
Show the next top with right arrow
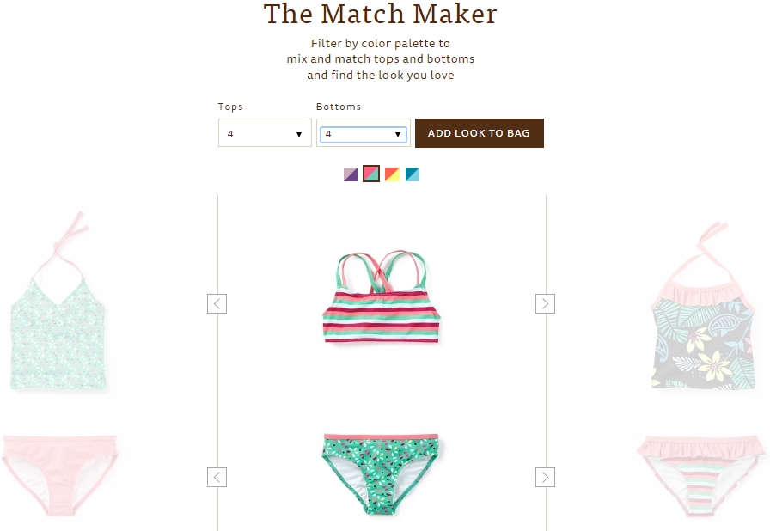(x=545, y=304)
